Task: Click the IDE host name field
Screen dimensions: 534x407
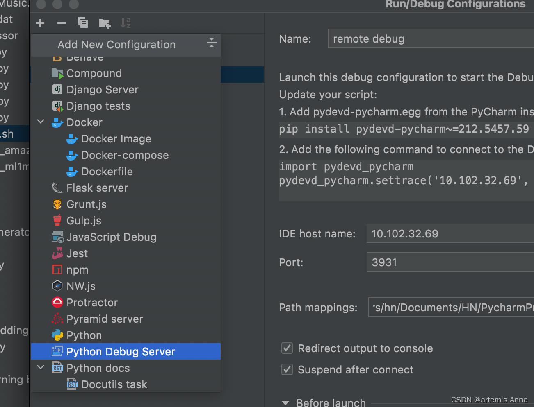Action: tap(450, 233)
